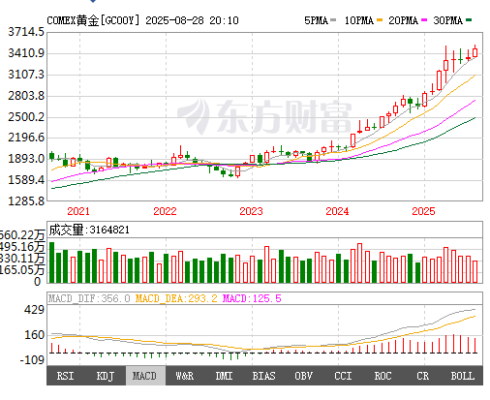Click the 2803.8 price axis label
The image size is (490, 400).
click(x=26, y=96)
